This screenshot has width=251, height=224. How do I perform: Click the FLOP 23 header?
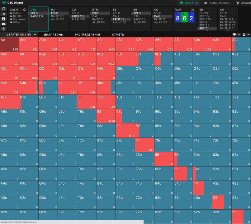pos(184,10)
